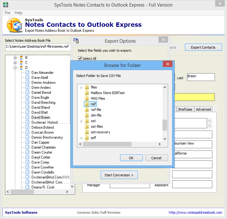Viewport: 227px width, 219px height.
Task: Click the folder icon for Mailbox Store EDBTest
Action: tap(87, 93)
